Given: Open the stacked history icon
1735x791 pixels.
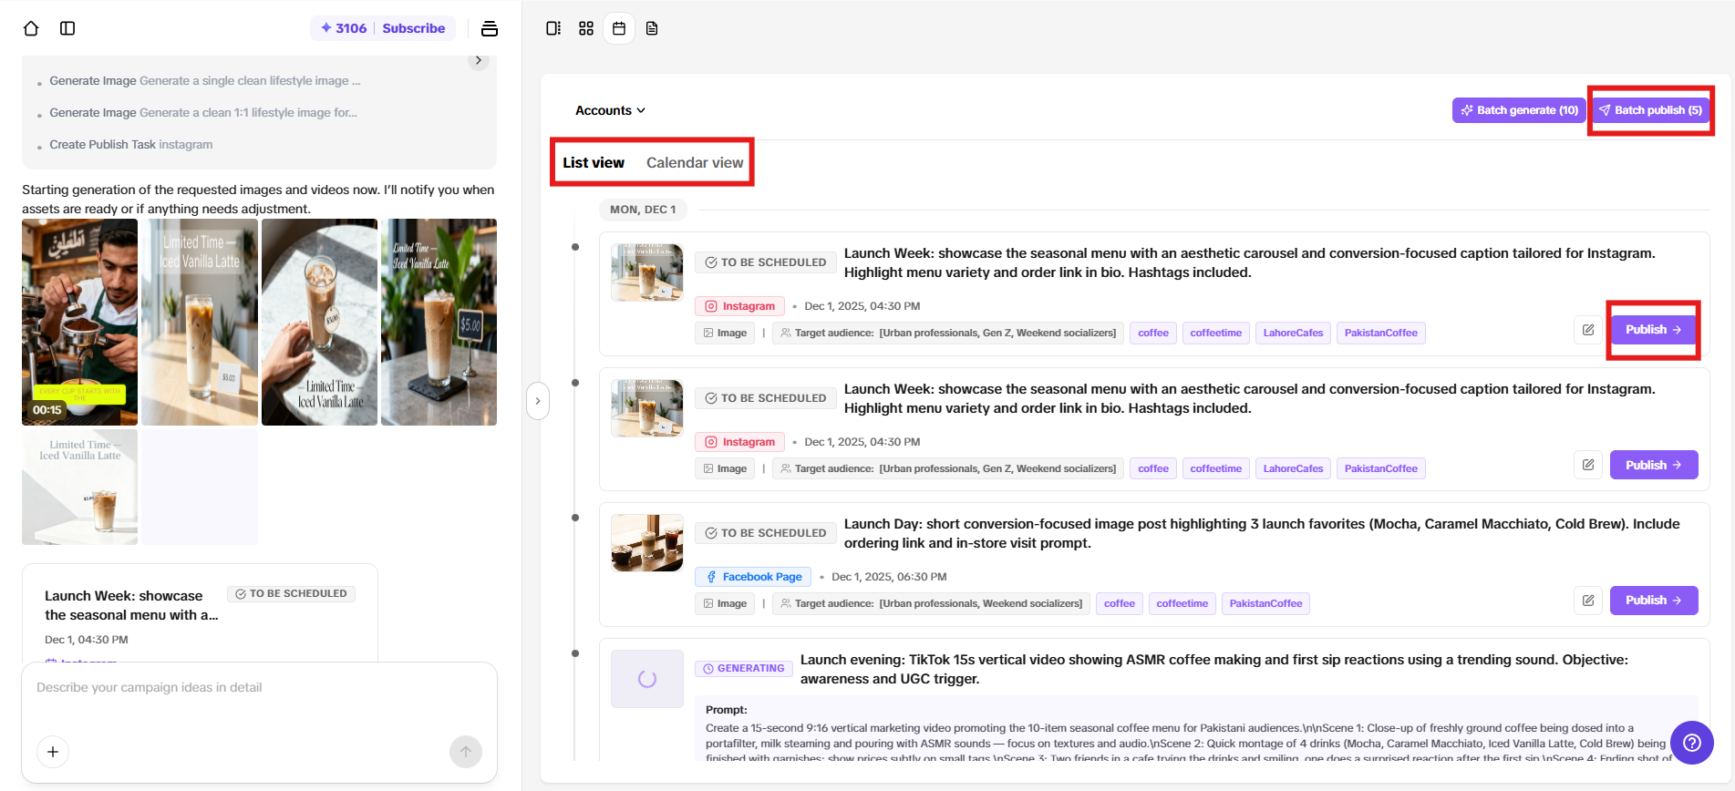Looking at the screenshot, I should pyautogui.click(x=490, y=28).
